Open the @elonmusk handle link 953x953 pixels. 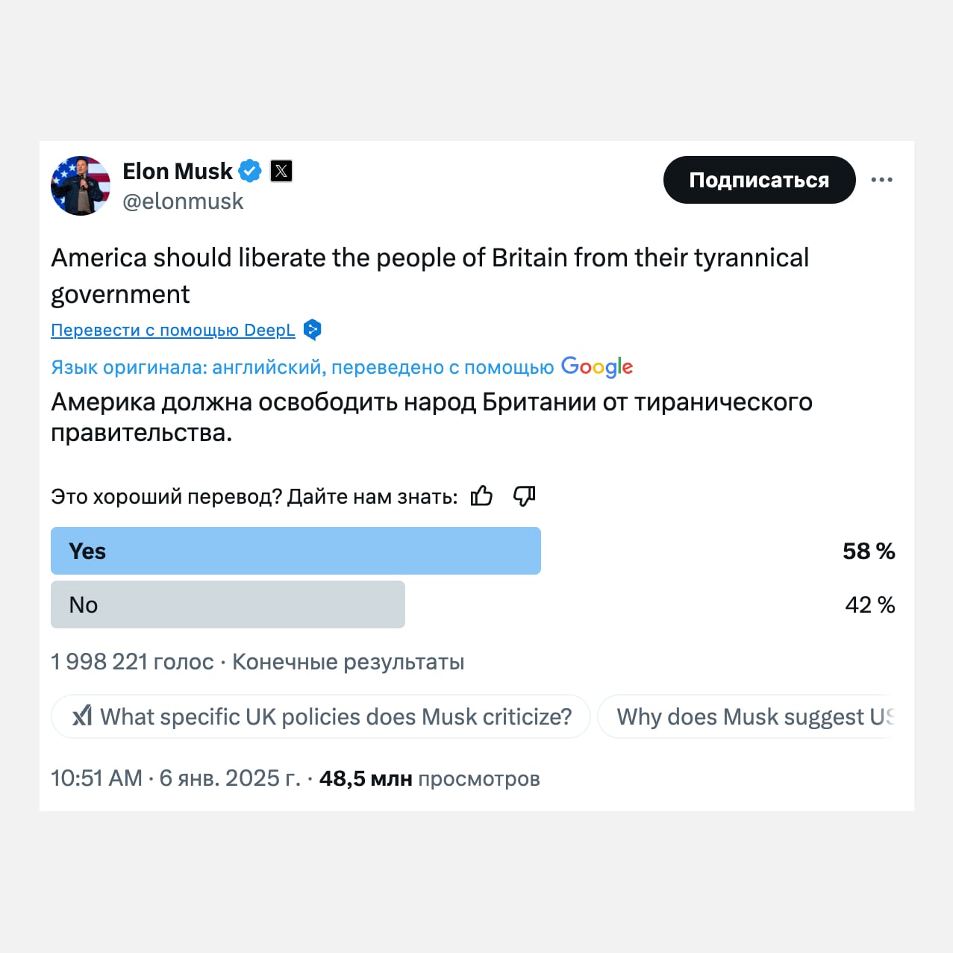183,201
